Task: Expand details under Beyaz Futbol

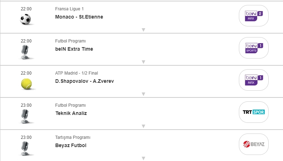Action: point(143,158)
